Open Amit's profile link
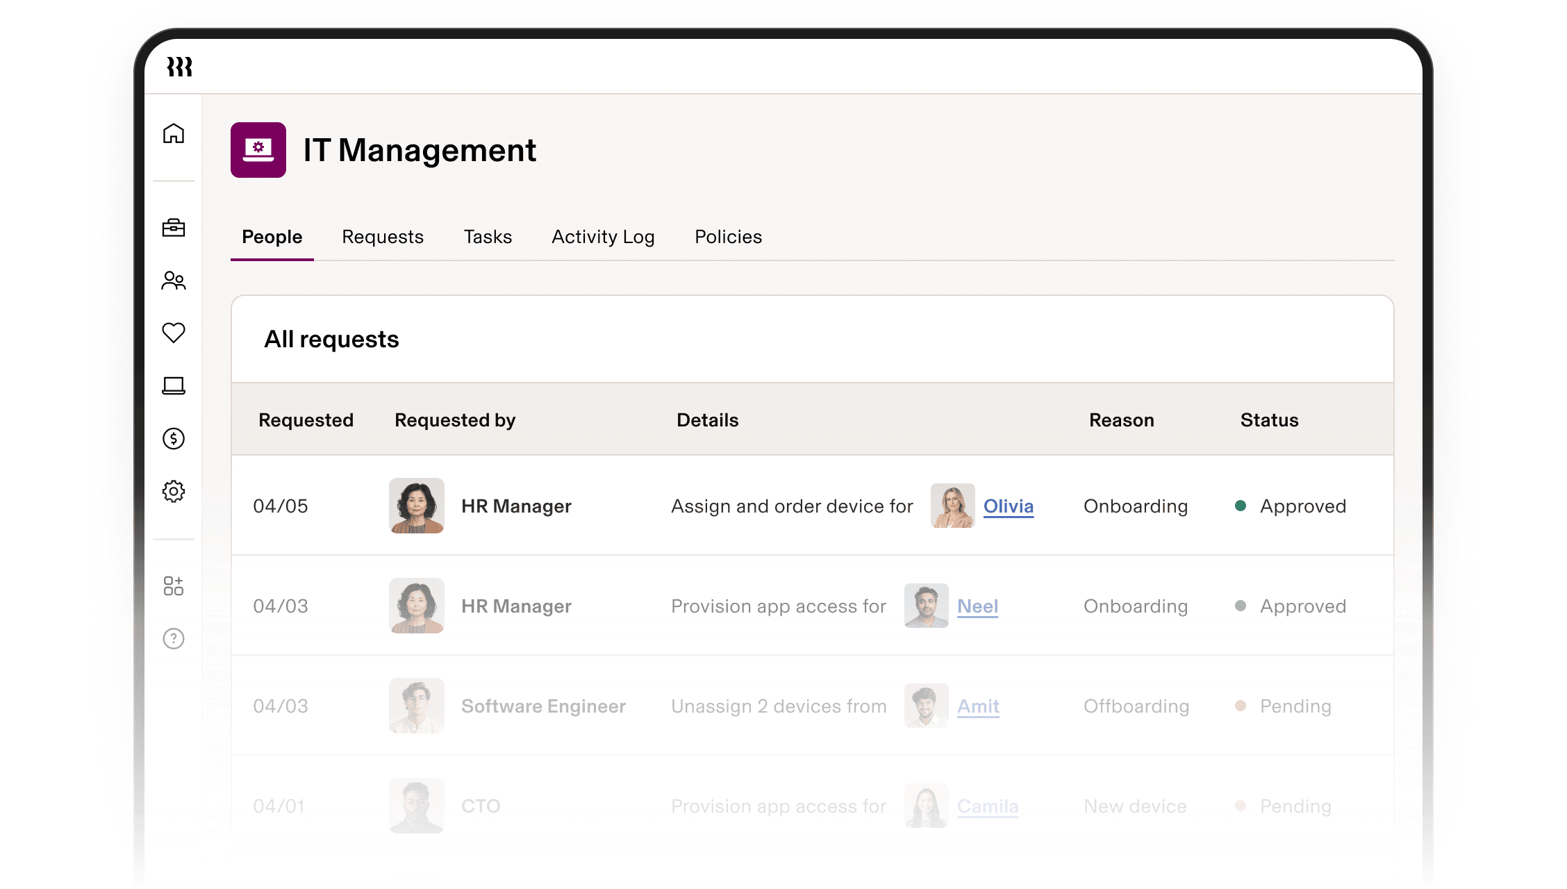Screen dimensions: 1567x889 tap(978, 706)
